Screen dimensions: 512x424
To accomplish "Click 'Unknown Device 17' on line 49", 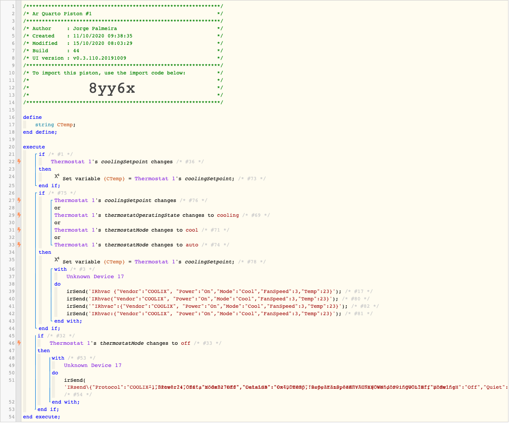I will (x=93, y=365).
